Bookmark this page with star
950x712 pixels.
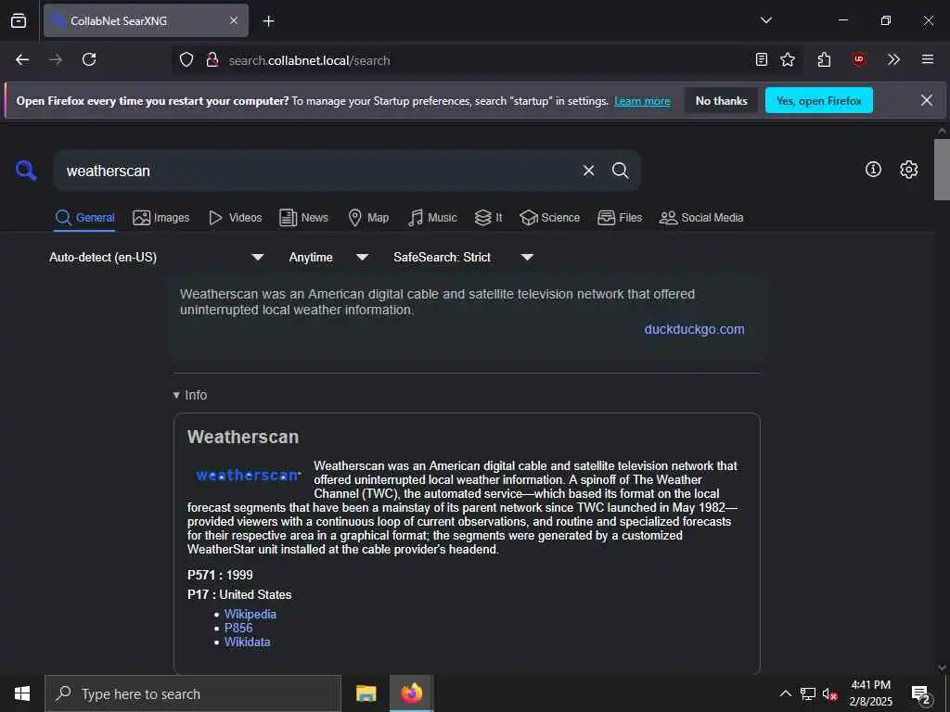[x=788, y=59]
